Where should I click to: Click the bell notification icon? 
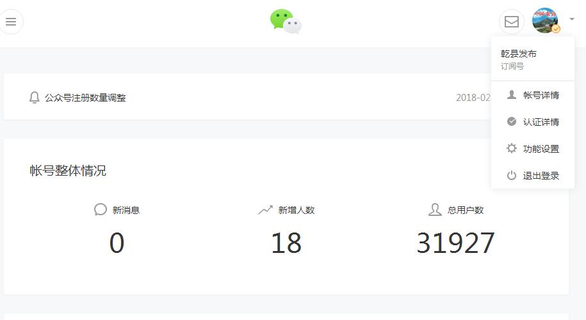(x=35, y=97)
